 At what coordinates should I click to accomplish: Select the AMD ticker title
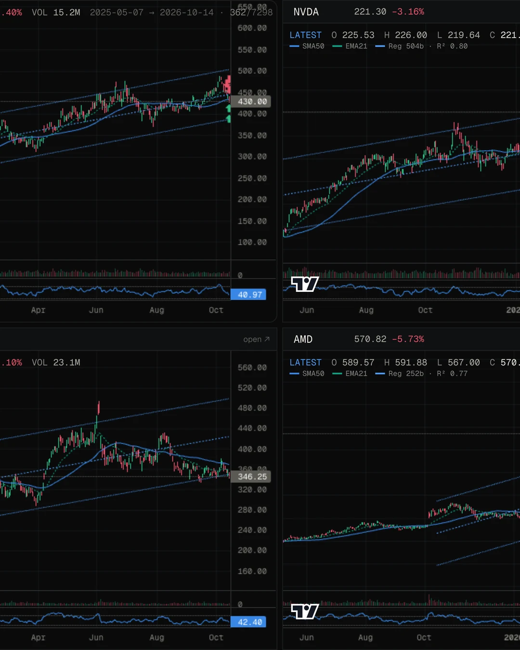point(303,339)
